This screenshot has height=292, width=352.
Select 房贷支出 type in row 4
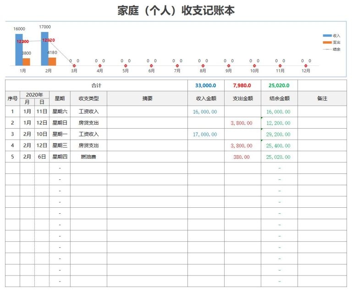pyautogui.click(x=88, y=146)
